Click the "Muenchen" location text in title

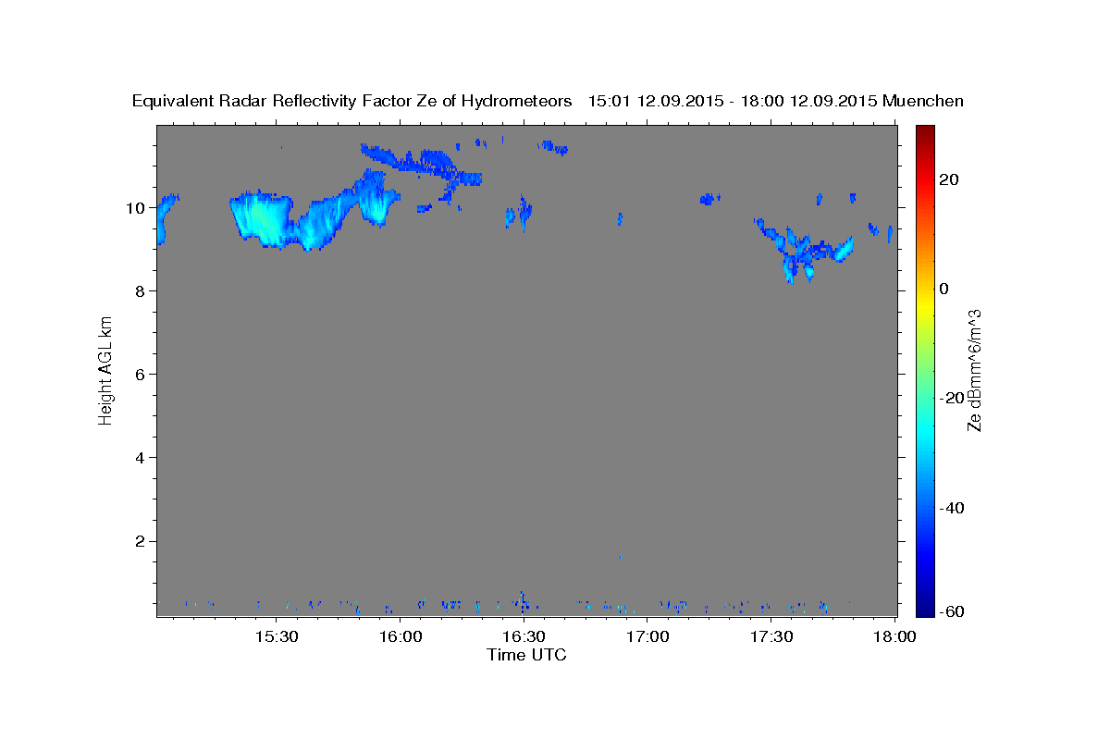(x=923, y=101)
